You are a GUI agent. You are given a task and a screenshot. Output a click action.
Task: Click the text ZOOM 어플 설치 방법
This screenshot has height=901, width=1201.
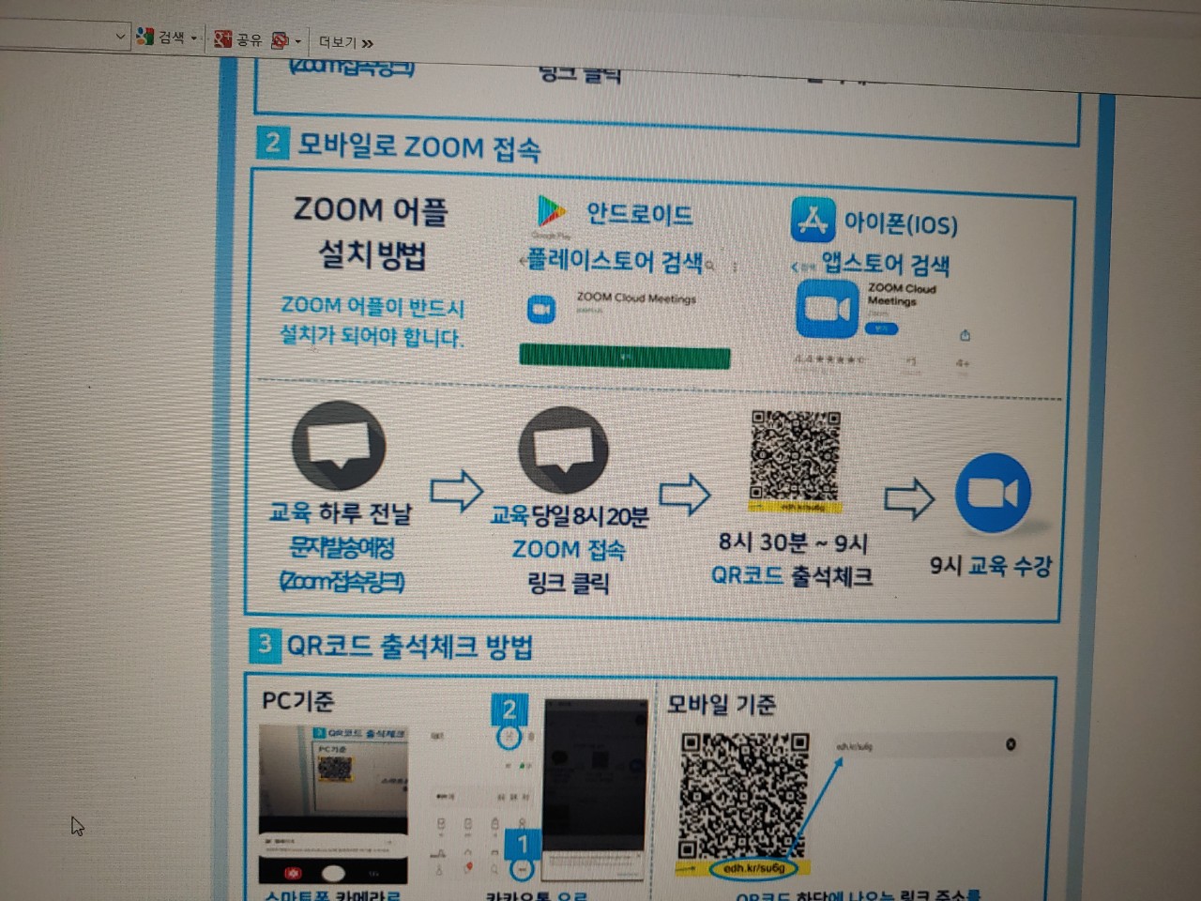(372, 232)
